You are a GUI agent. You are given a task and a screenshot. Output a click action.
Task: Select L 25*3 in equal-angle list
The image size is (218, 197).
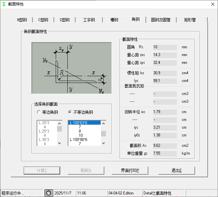tap(47, 131)
